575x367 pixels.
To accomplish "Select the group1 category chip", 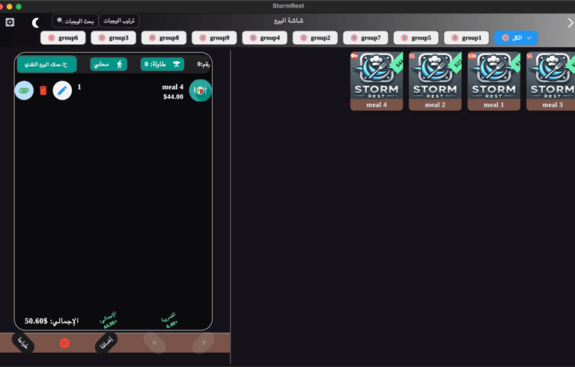I will (x=466, y=37).
